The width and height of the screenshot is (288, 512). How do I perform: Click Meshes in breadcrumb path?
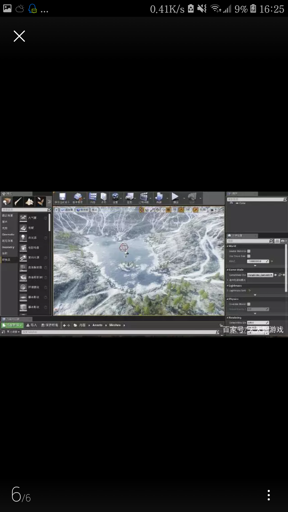115,325
